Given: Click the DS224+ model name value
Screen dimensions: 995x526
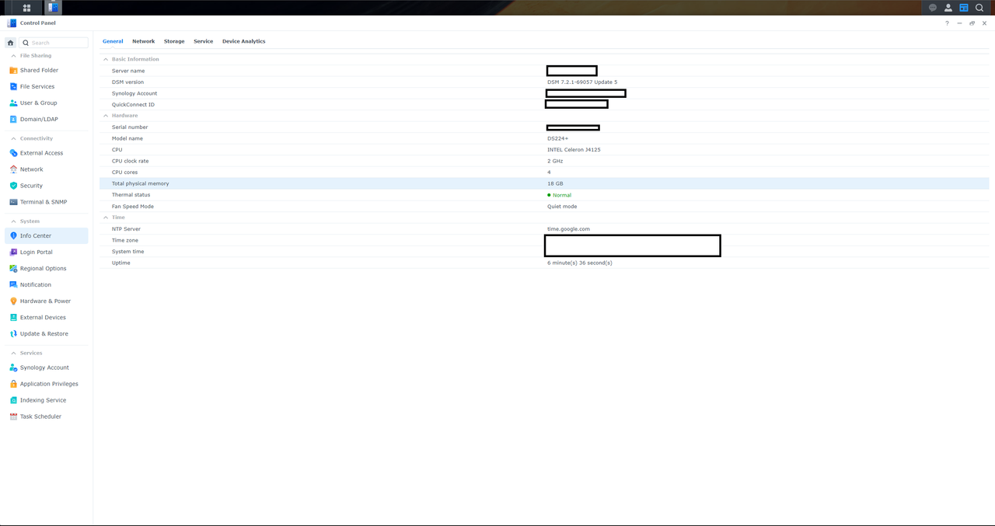Looking at the screenshot, I should tap(557, 138).
